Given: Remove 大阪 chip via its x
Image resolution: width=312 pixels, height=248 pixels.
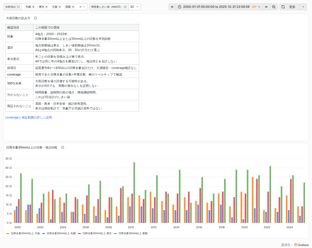Looking at the screenshot, I should tap(60, 7).
